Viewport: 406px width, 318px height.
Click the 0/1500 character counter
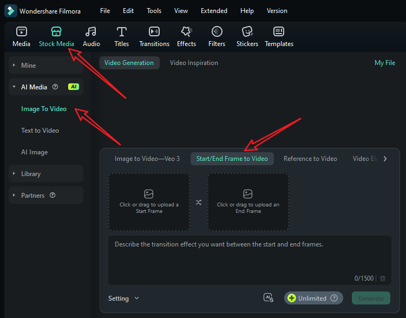point(364,278)
